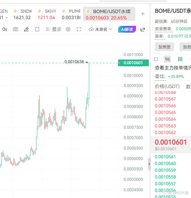Click the ask price 0.0010565

165,113
